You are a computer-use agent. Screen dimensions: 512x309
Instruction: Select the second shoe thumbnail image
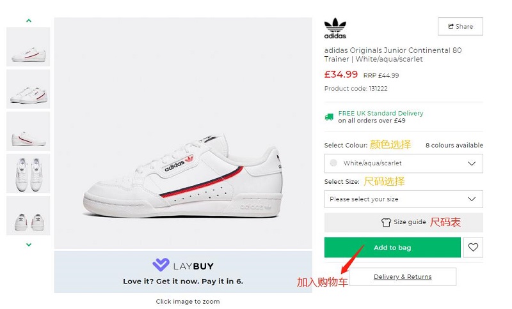tap(28, 89)
